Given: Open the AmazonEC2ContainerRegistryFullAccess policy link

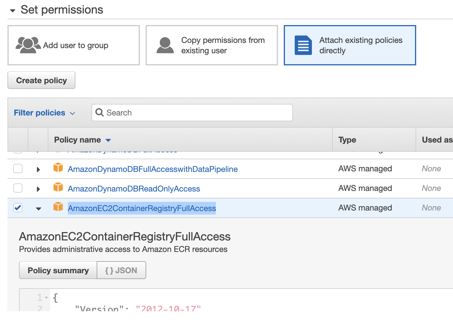Looking at the screenshot, I should point(142,208).
